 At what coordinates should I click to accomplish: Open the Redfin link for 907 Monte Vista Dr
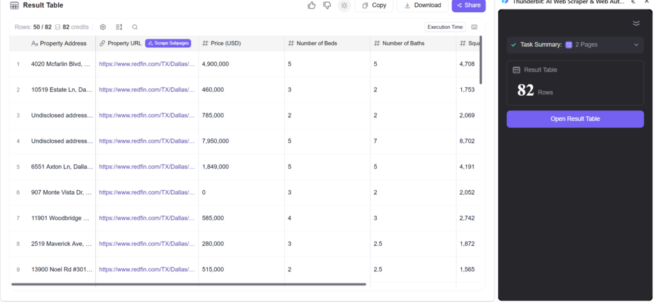(x=147, y=192)
